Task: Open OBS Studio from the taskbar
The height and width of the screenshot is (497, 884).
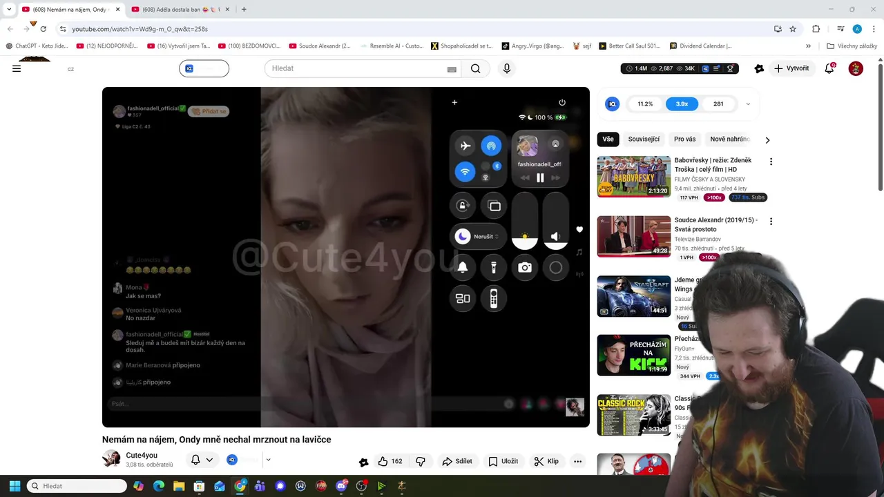Action: coord(361,486)
